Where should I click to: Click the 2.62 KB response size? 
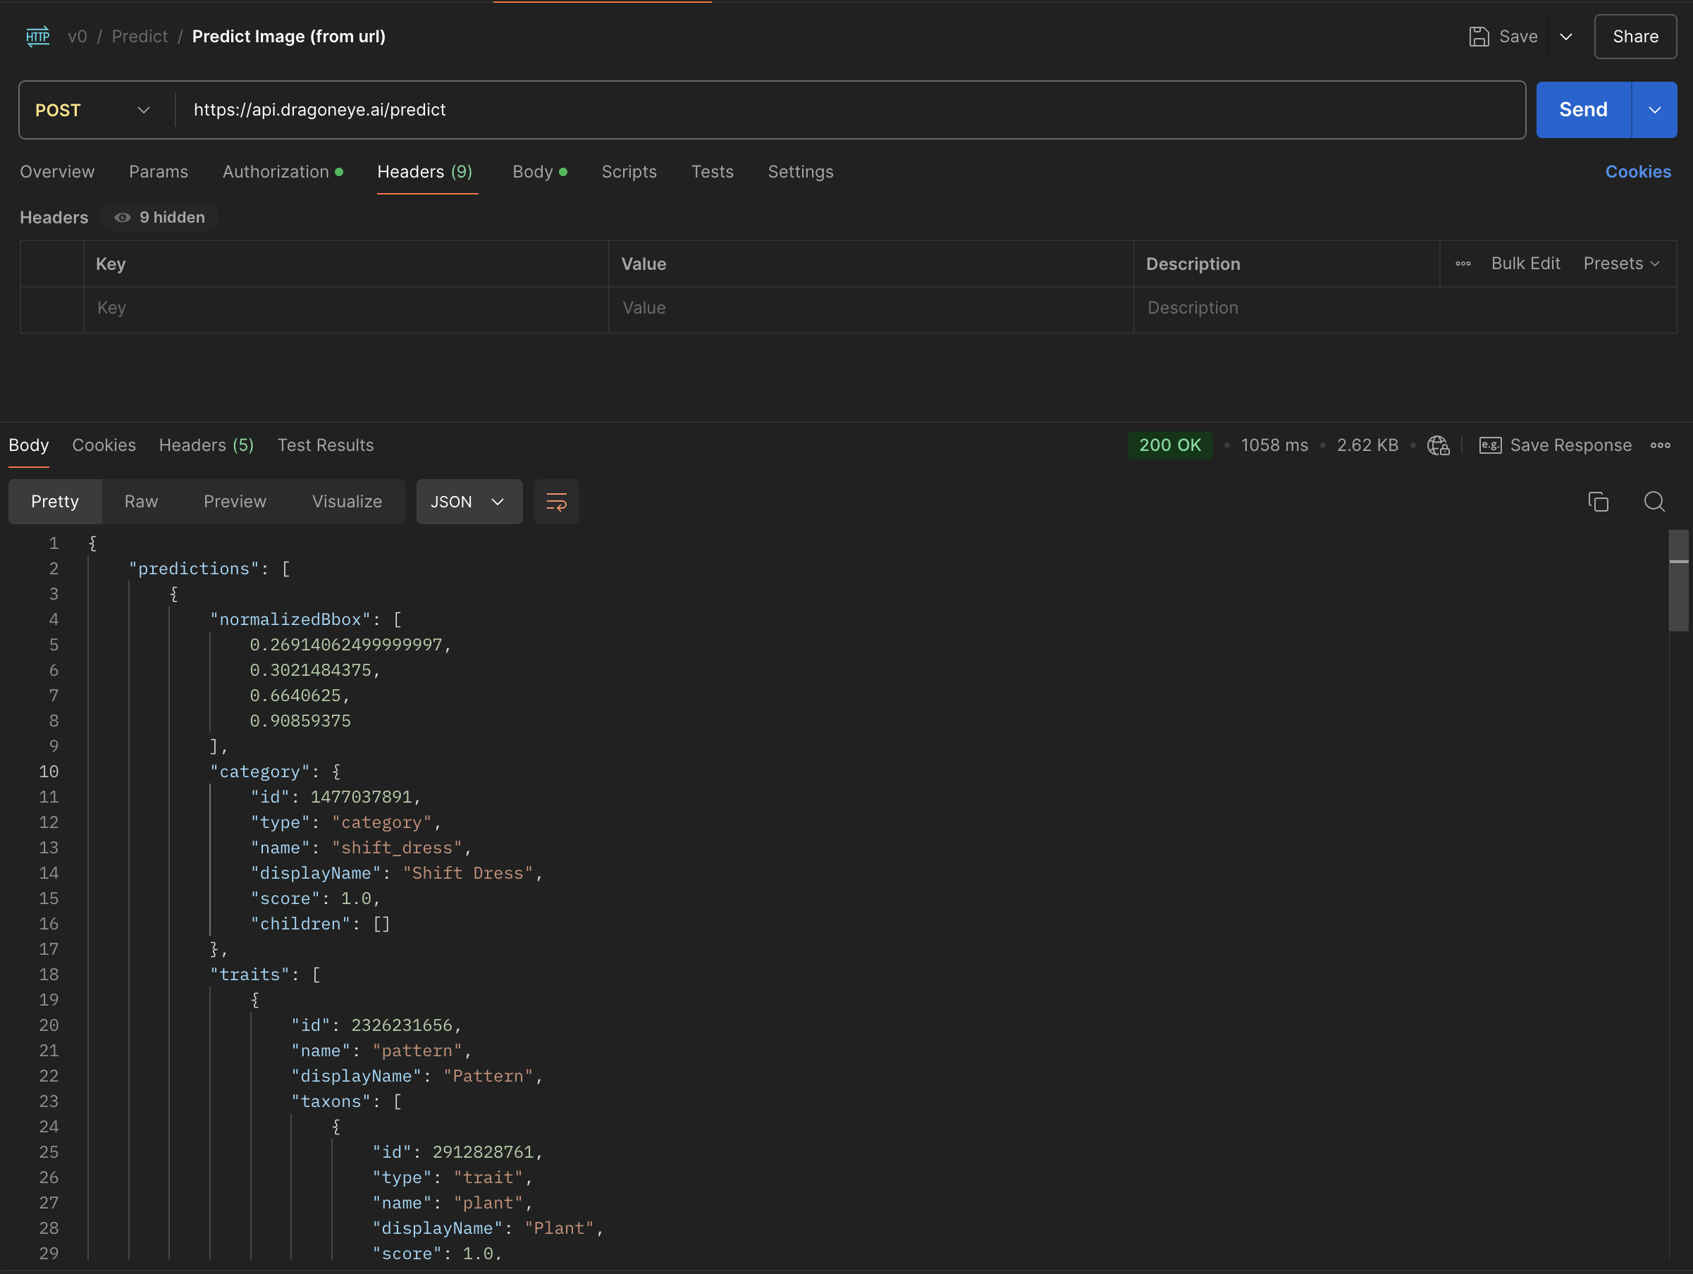1367,445
